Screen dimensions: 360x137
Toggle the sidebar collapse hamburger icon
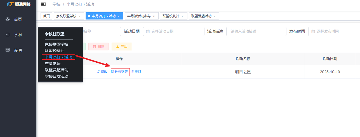(43, 4)
